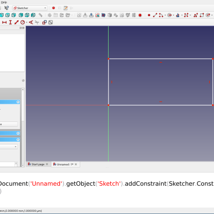The height and width of the screenshot is (214, 214).
Task: Select the Create line tool
Action: pos(155,15)
